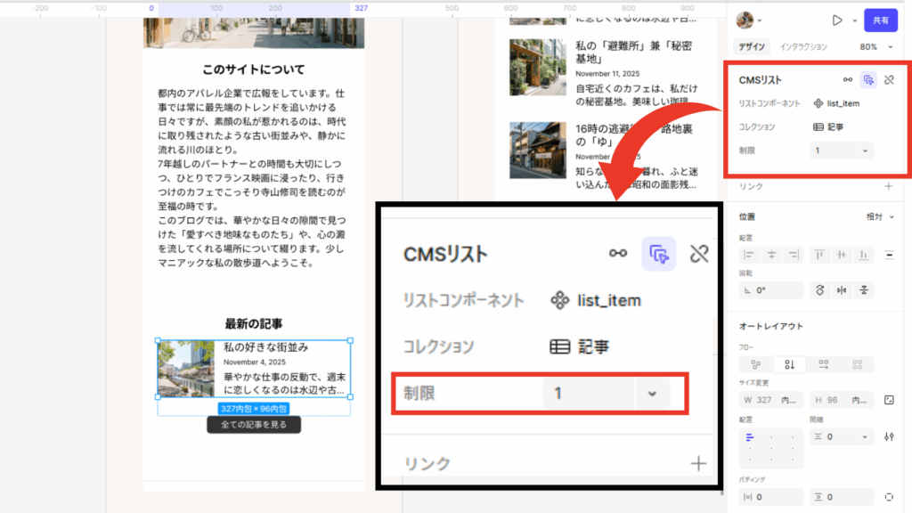912x513 pixels.
Task: Open auto layout alignment settings sliders icon
Action: (888, 436)
